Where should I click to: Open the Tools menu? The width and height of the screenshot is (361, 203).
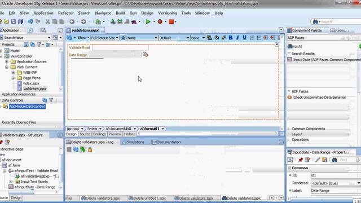(186, 13)
